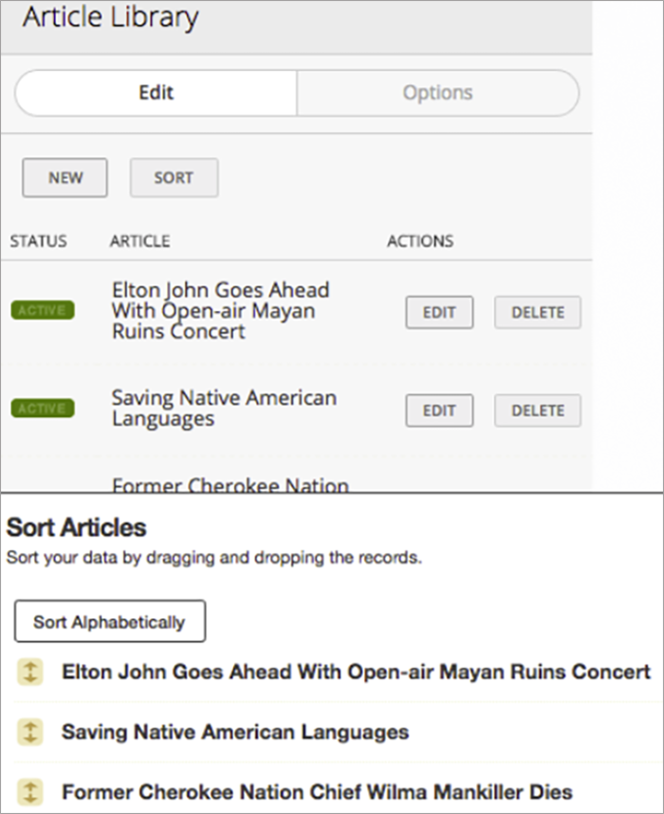Edit the Elton John Mayan Ruins article

tap(439, 312)
